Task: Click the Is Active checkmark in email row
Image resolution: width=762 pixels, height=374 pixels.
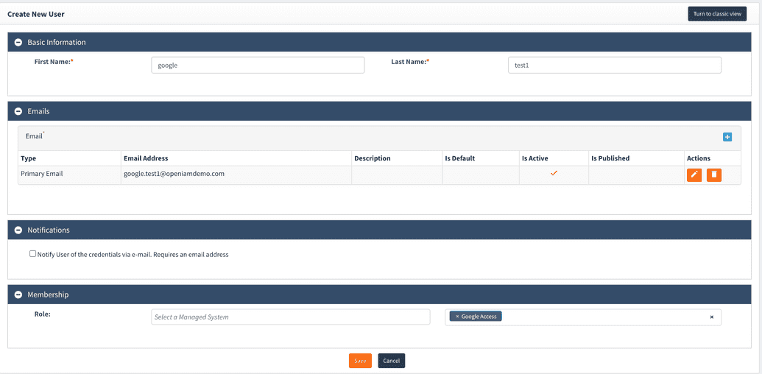Action: (x=554, y=174)
